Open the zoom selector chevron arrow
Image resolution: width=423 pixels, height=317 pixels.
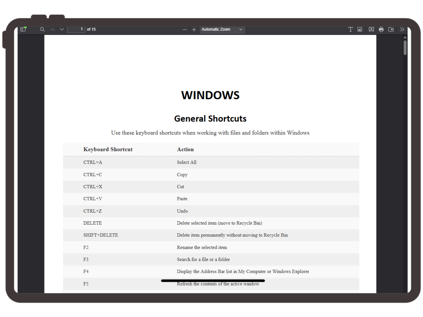(240, 29)
